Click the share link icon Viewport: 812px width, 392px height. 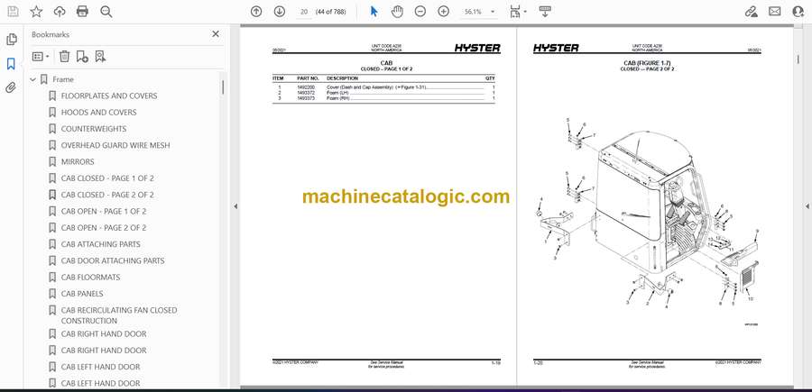pyautogui.click(x=751, y=12)
